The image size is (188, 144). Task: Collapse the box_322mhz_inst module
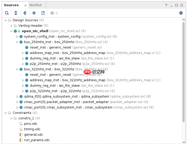17,69
